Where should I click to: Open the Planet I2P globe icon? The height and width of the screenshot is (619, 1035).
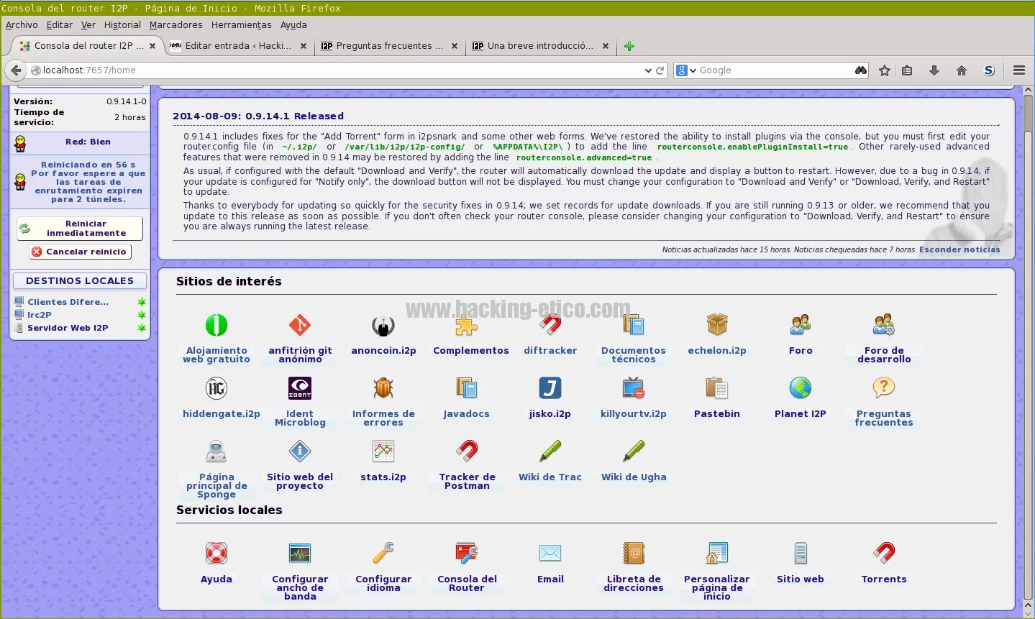click(801, 388)
